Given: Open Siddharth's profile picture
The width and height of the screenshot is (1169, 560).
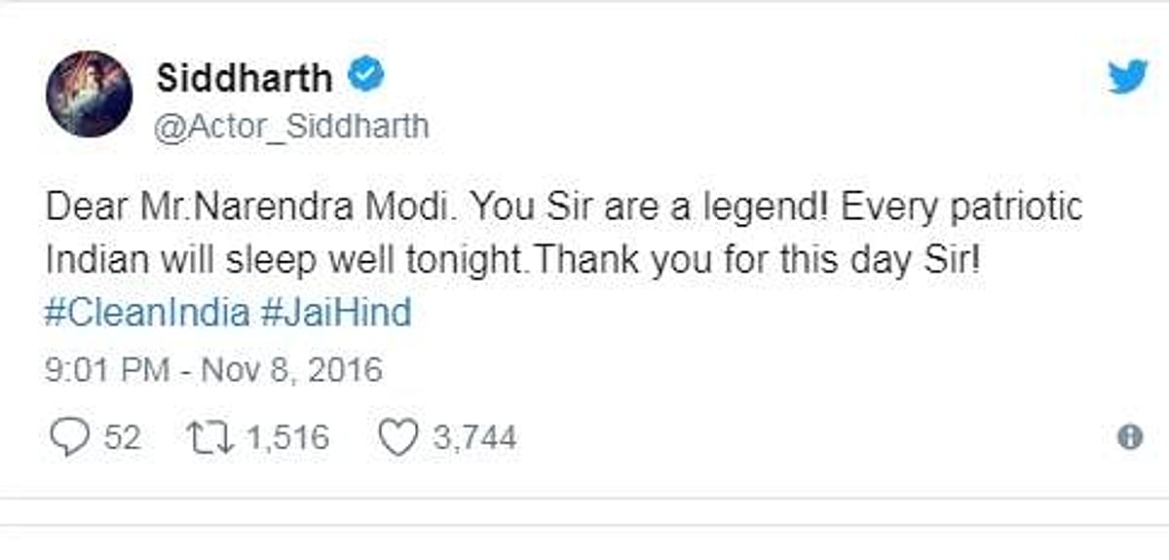Looking at the screenshot, I should [89, 94].
